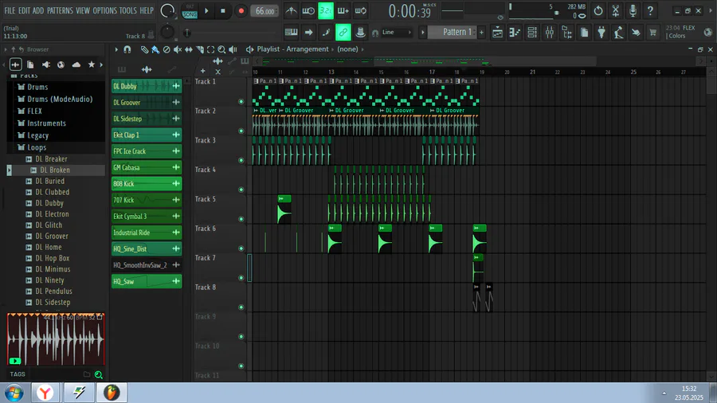Toggle the green 3-2-1 countdown before recording
The image size is (717, 403).
(326, 10)
